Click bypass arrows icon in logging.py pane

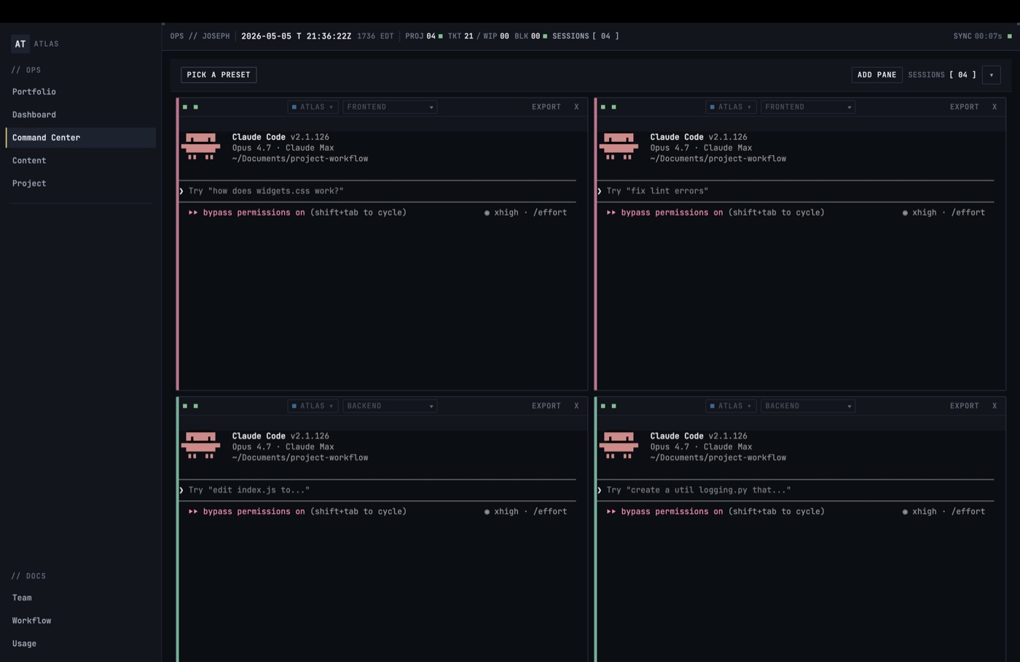point(611,512)
